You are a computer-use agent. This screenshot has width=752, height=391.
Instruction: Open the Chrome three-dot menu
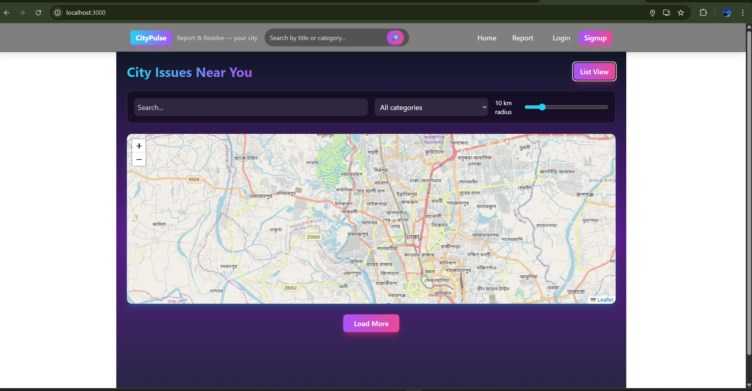(x=743, y=13)
